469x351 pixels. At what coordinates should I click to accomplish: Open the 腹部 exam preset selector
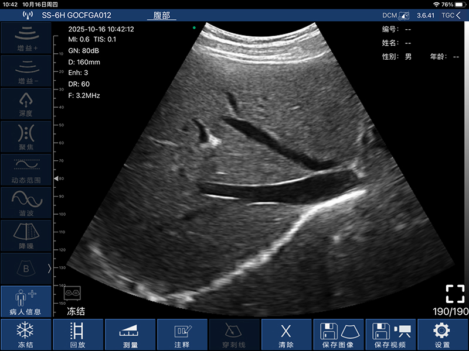coord(161,15)
